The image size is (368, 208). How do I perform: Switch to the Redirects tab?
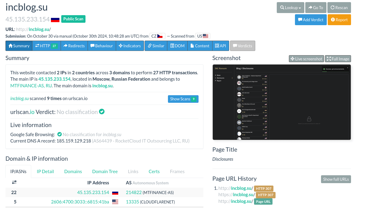(x=74, y=46)
